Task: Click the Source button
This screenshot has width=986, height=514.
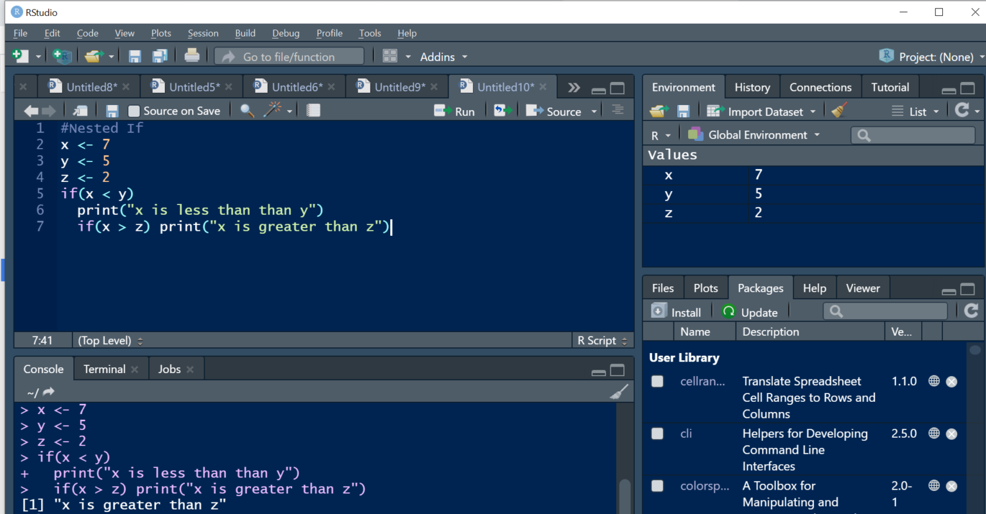Action: click(553, 112)
